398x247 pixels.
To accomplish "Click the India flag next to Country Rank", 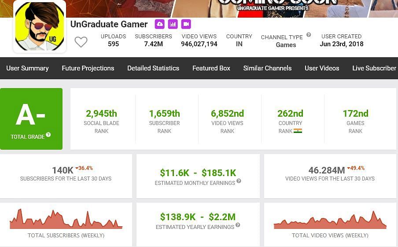I will pos(298,131).
